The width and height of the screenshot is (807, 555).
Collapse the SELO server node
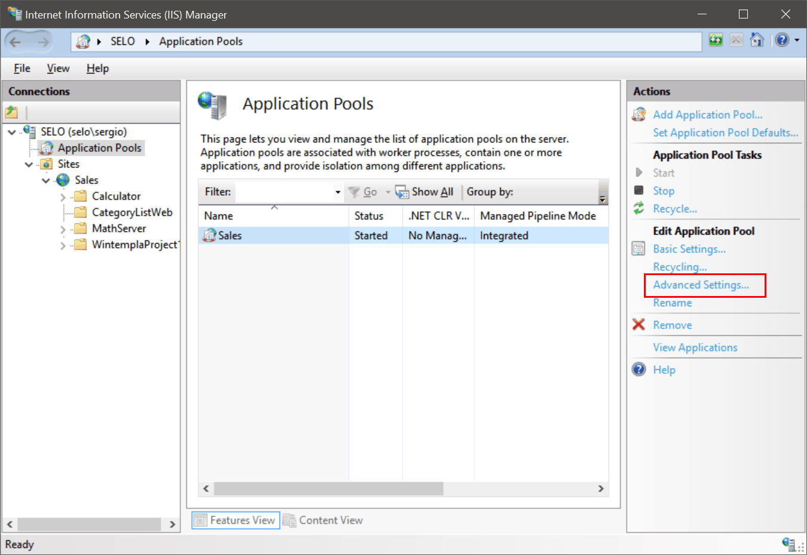12,132
